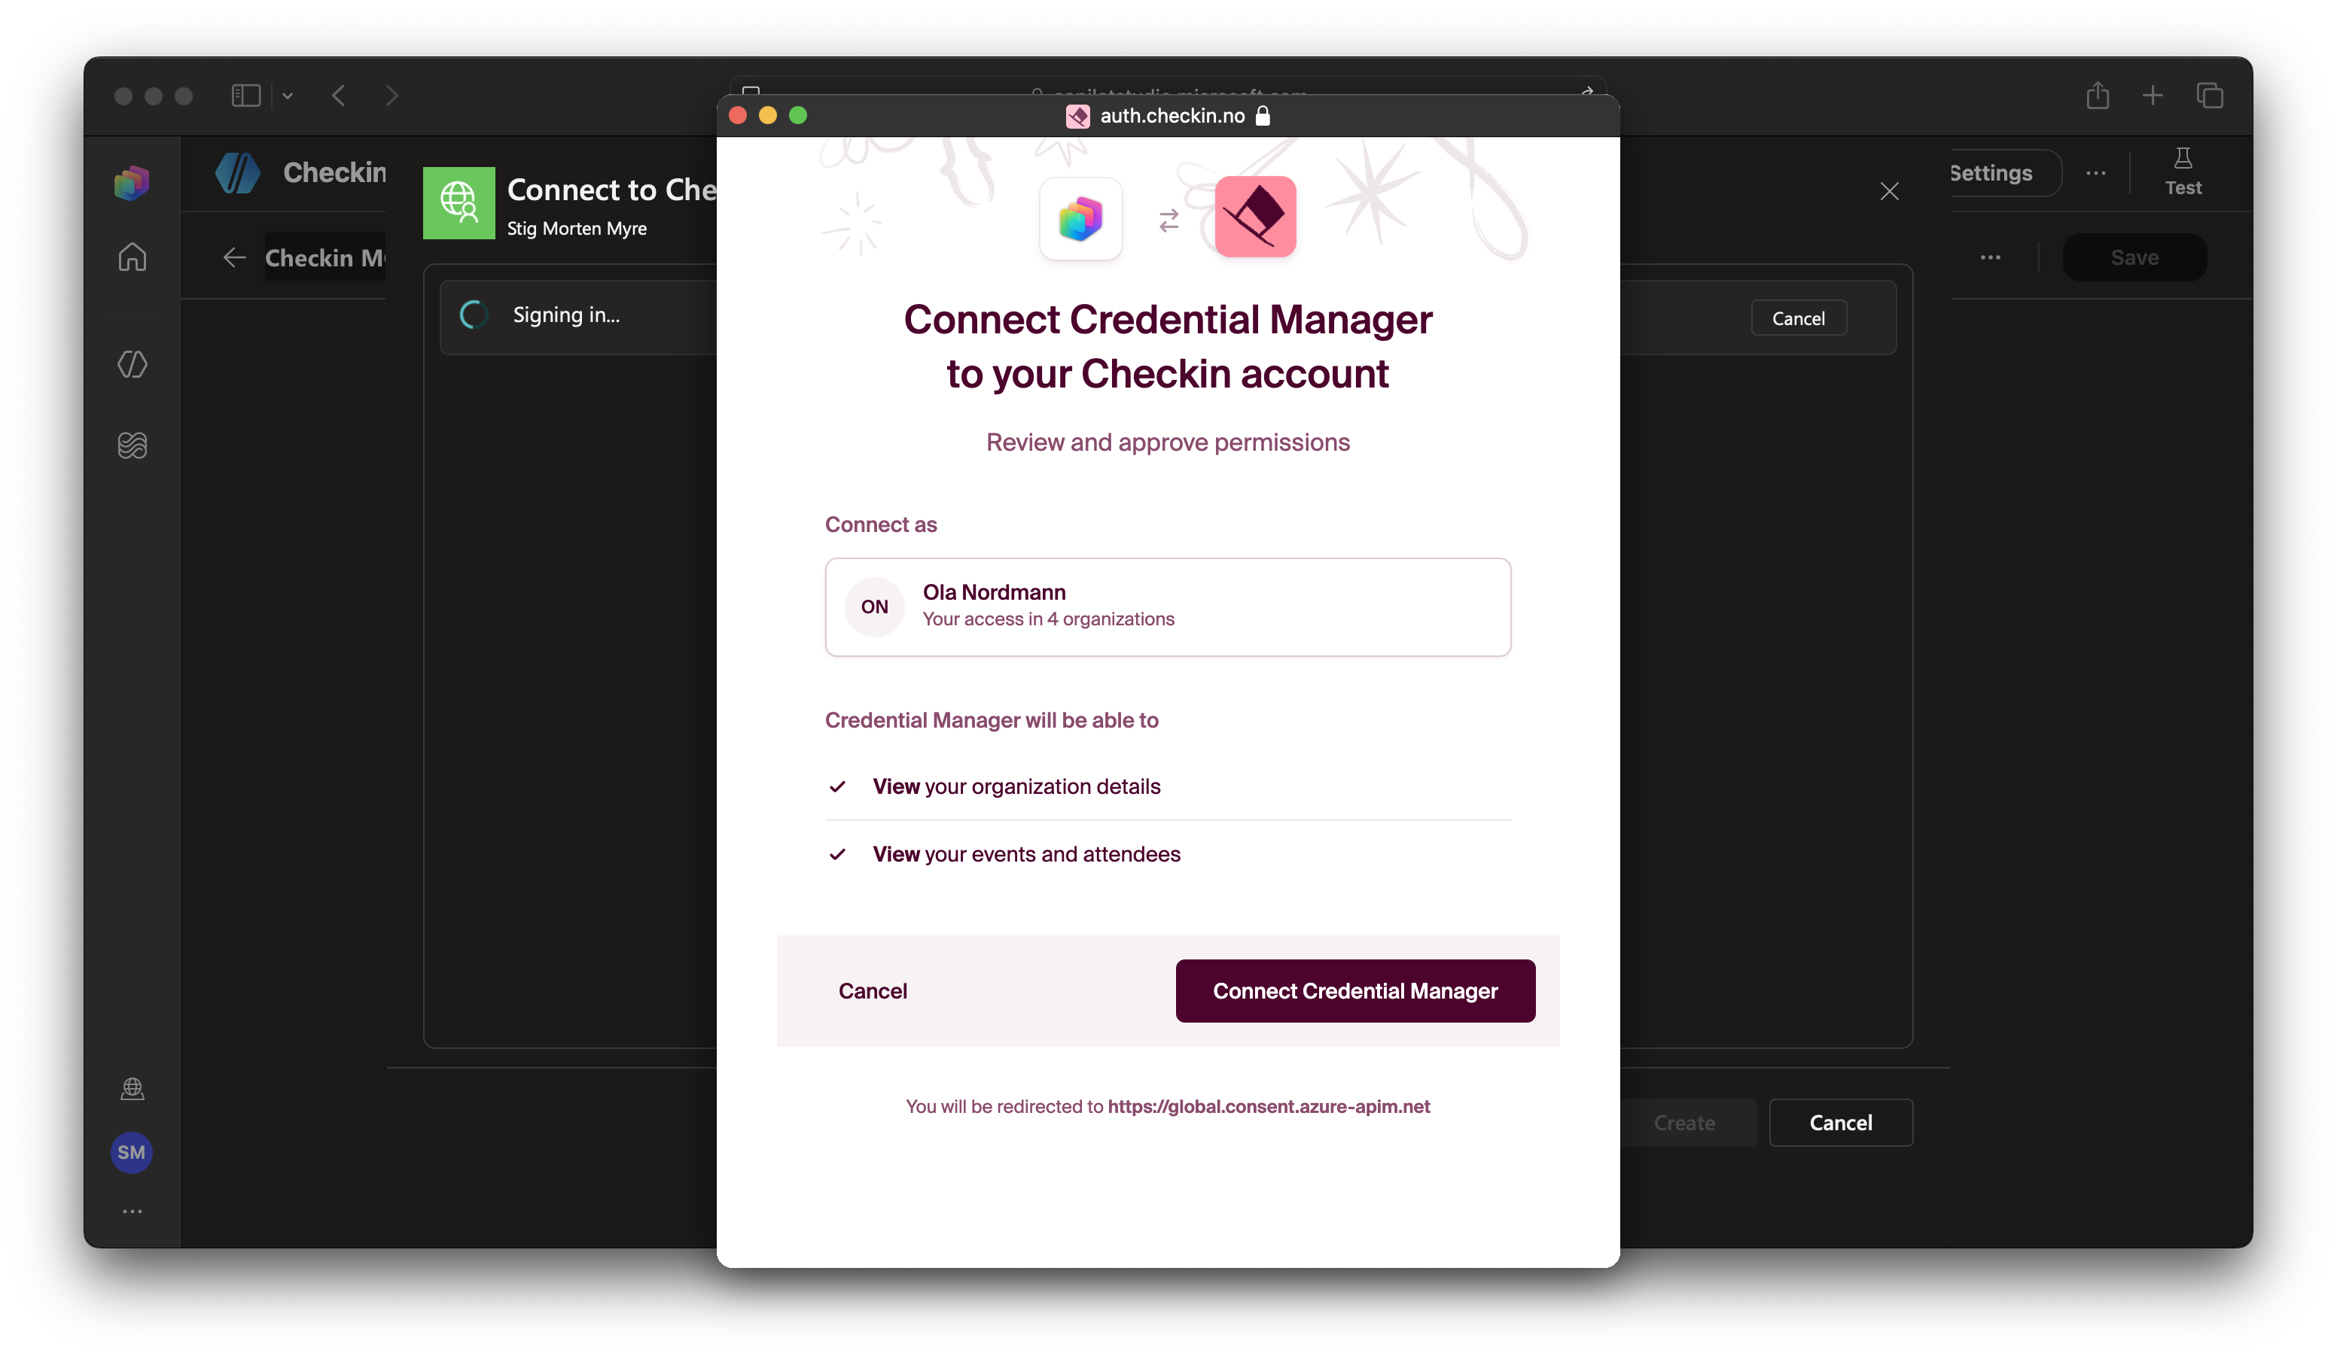Open the Test flask icon
Viewport: 2337px width, 1362px height.
click(x=2183, y=172)
